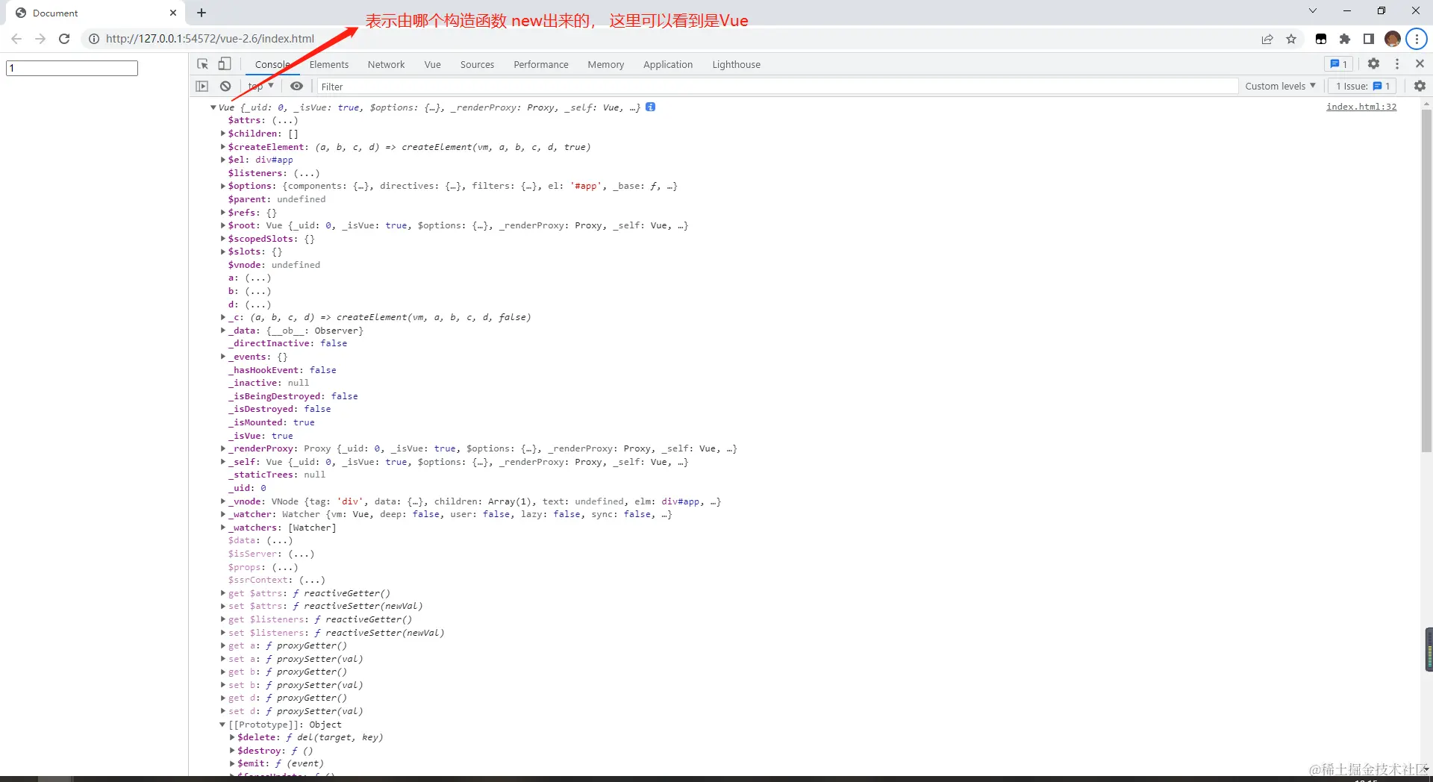1433x782 pixels.
Task: Expand the _renderProxy property
Action: (223, 448)
